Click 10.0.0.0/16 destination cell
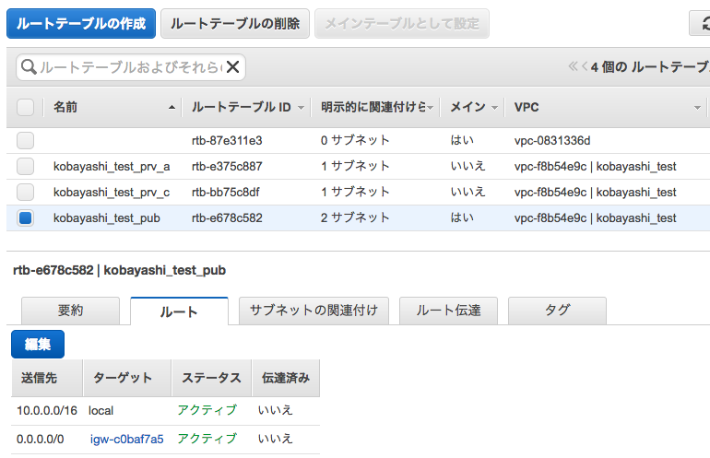The height and width of the screenshot is (458, 710). [47, 410]
